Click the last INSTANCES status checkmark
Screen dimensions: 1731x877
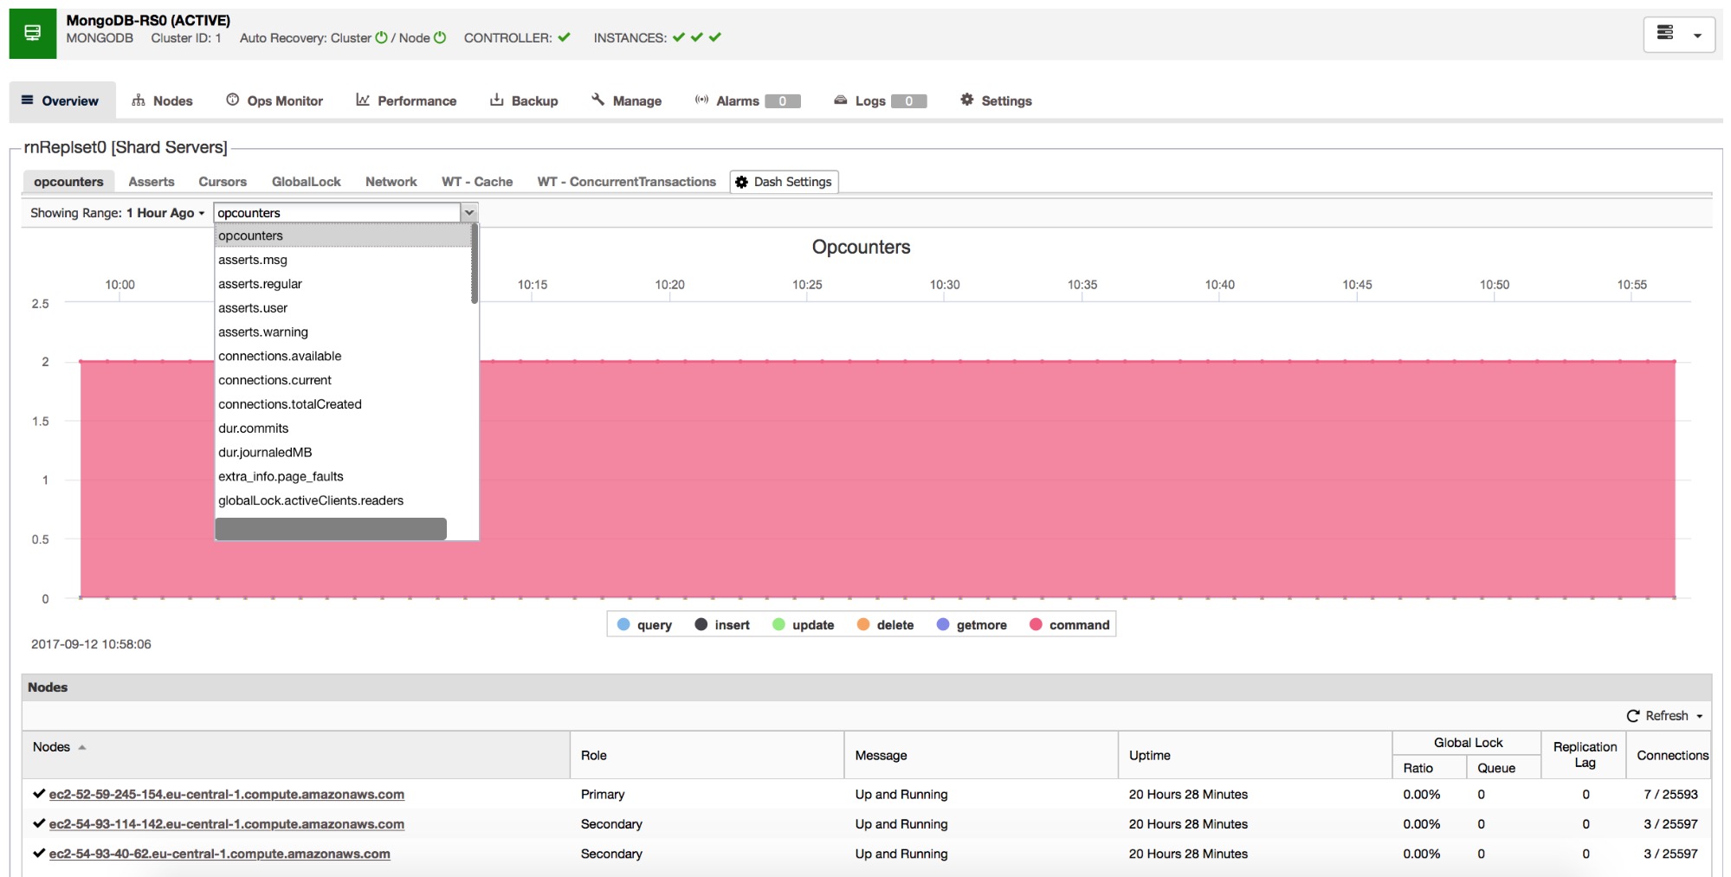pos(715,37)
